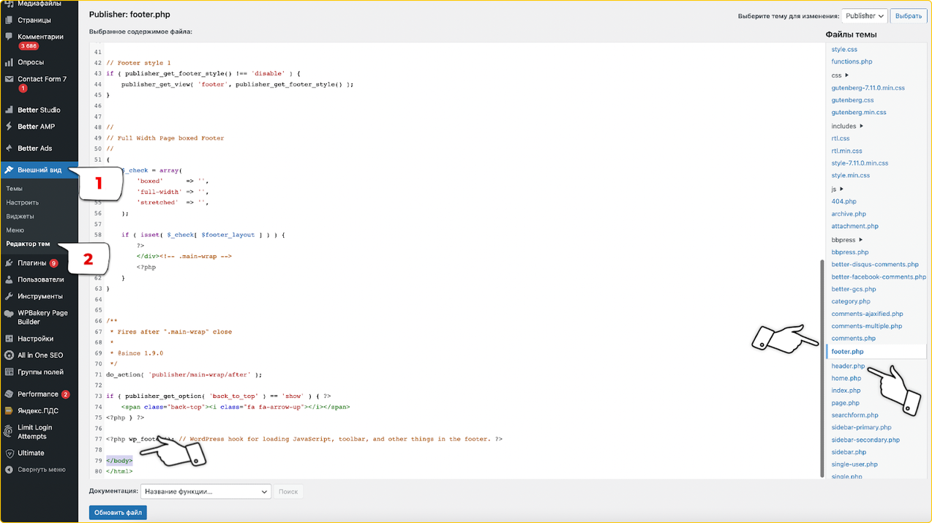Open the Widgets submenu item
Image resolution: width=932 pixels, height=523 pixels.
coord(20,217)
